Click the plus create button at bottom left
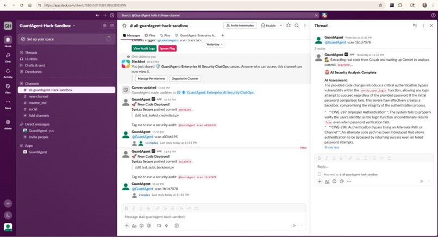 (8, 203)
